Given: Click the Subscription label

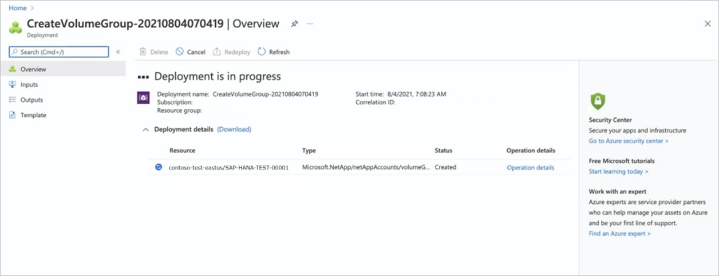Looking at the screenshot, I should pyautogui.click(x=175, y=102).
